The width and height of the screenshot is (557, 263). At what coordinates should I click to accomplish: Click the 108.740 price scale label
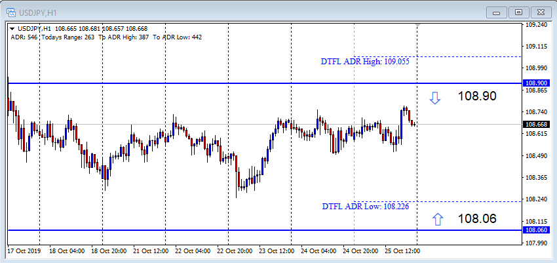[537, 112]
